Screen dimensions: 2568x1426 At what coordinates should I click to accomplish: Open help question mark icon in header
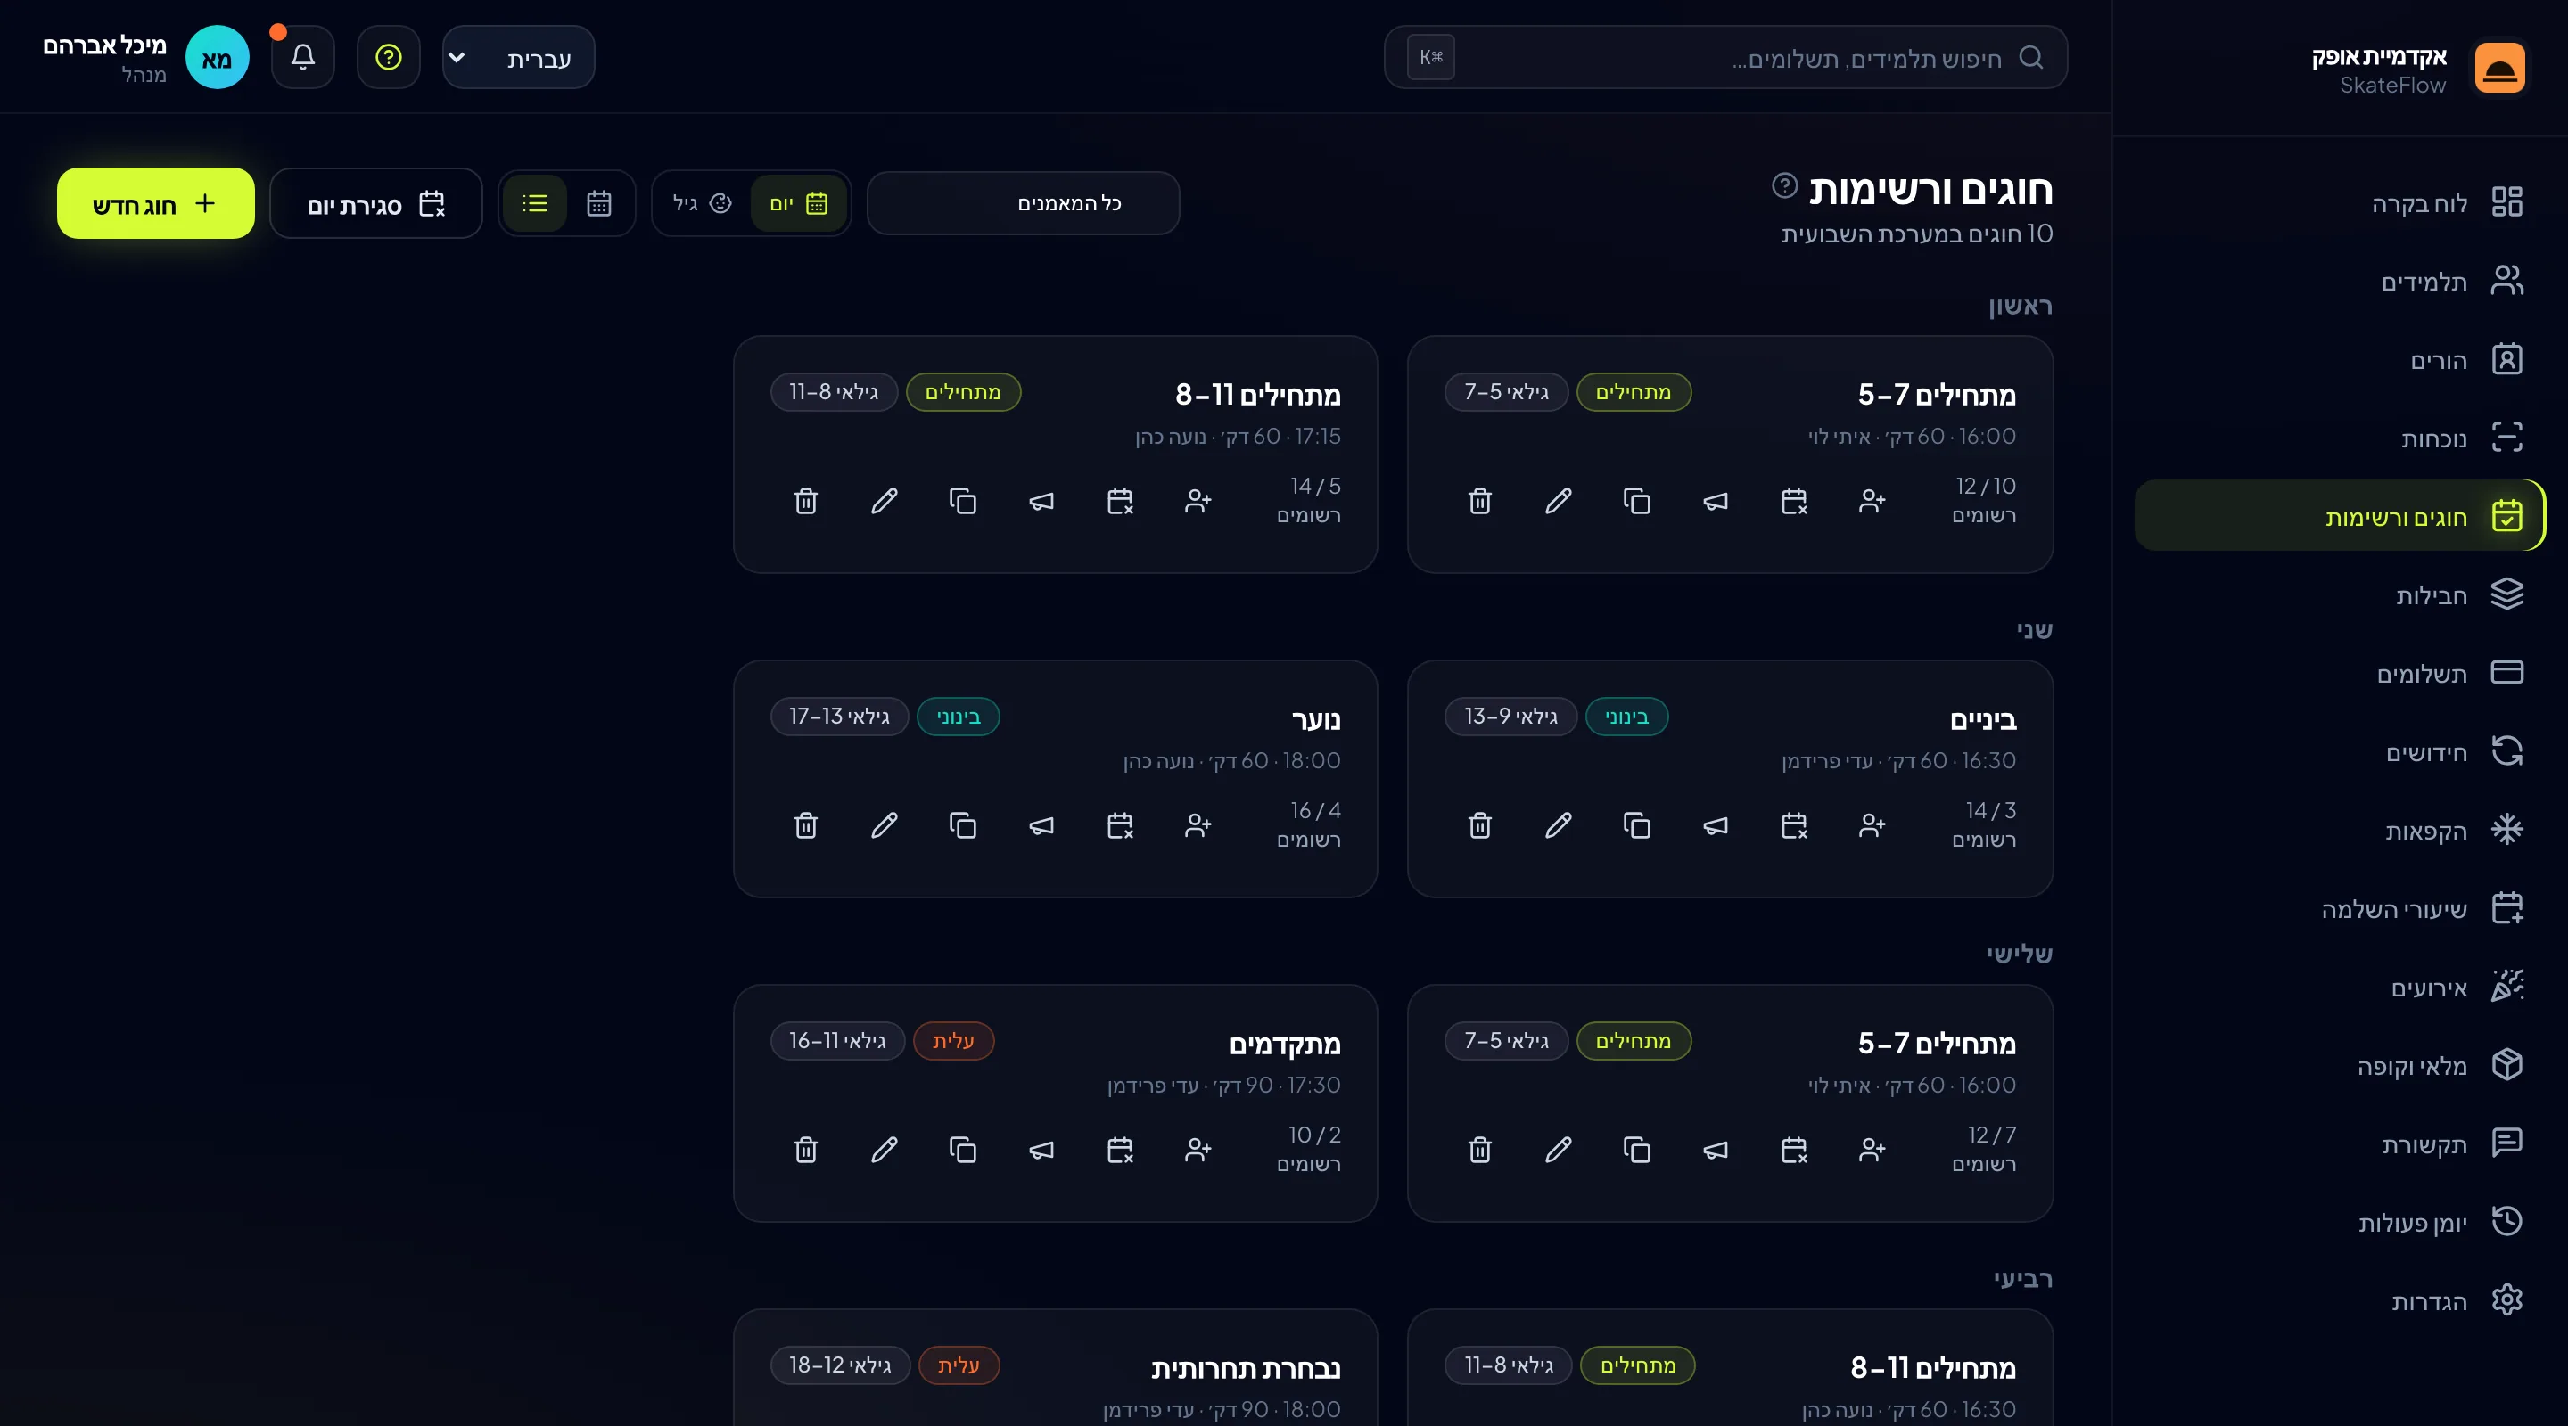point(389,58)
